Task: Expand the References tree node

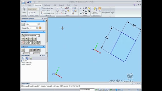Action: [22, 63]
